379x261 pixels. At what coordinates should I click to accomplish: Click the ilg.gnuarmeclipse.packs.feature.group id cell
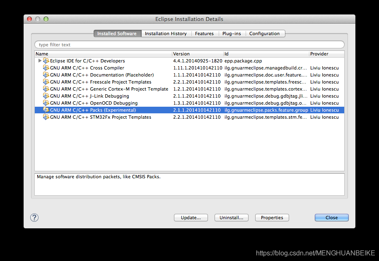tap(266, 110)
